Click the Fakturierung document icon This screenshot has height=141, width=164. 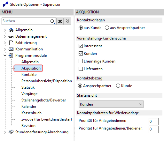[x=11, y=43]
